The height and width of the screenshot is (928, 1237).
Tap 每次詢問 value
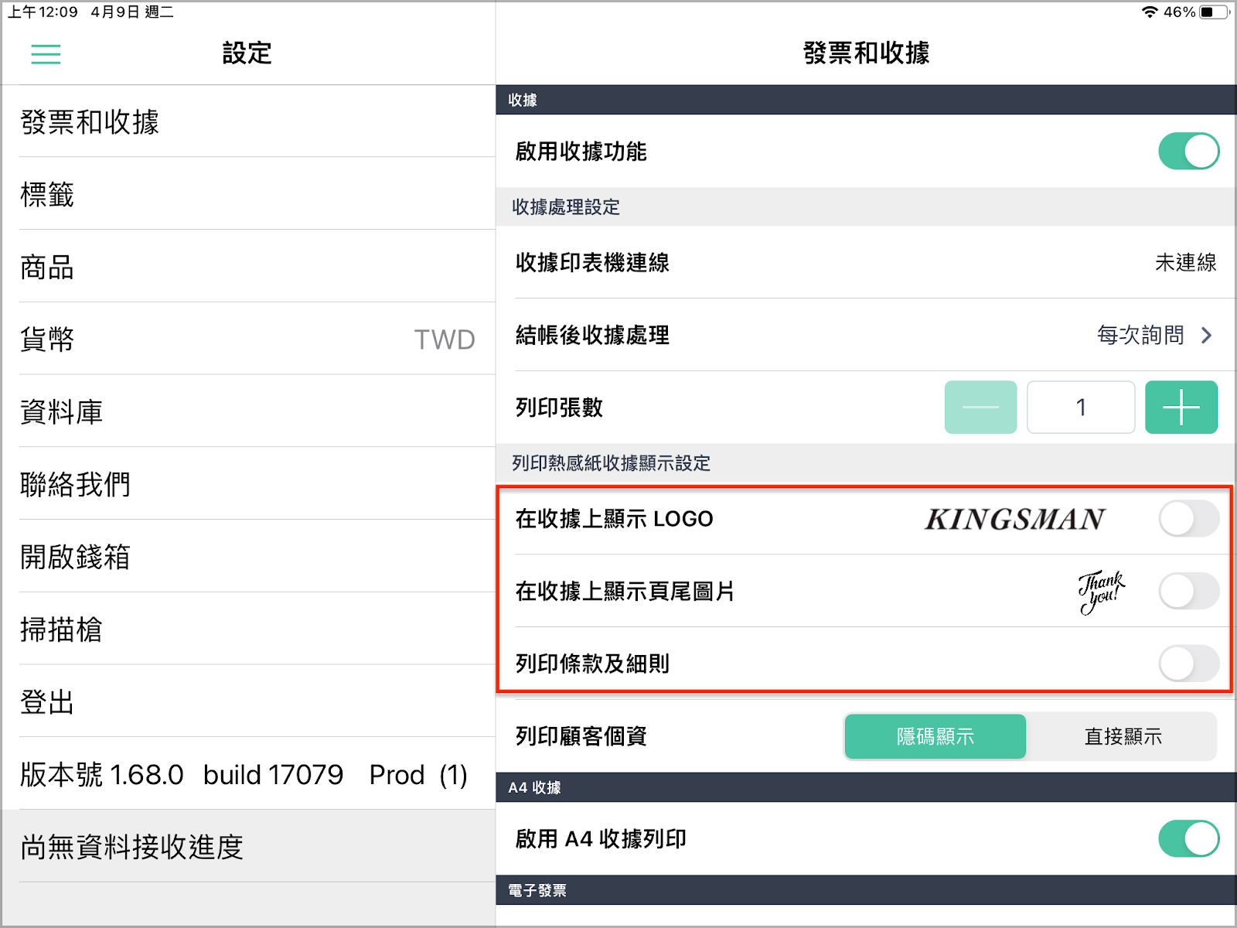click(1140, 335)
